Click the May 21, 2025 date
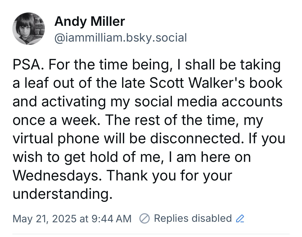 (44, 219)
